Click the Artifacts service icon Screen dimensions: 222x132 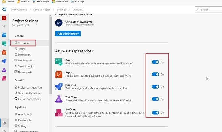[59, 113]
